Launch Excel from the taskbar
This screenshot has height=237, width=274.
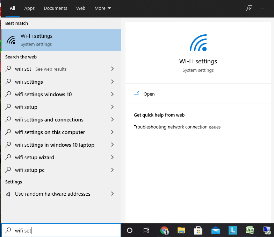250,230
